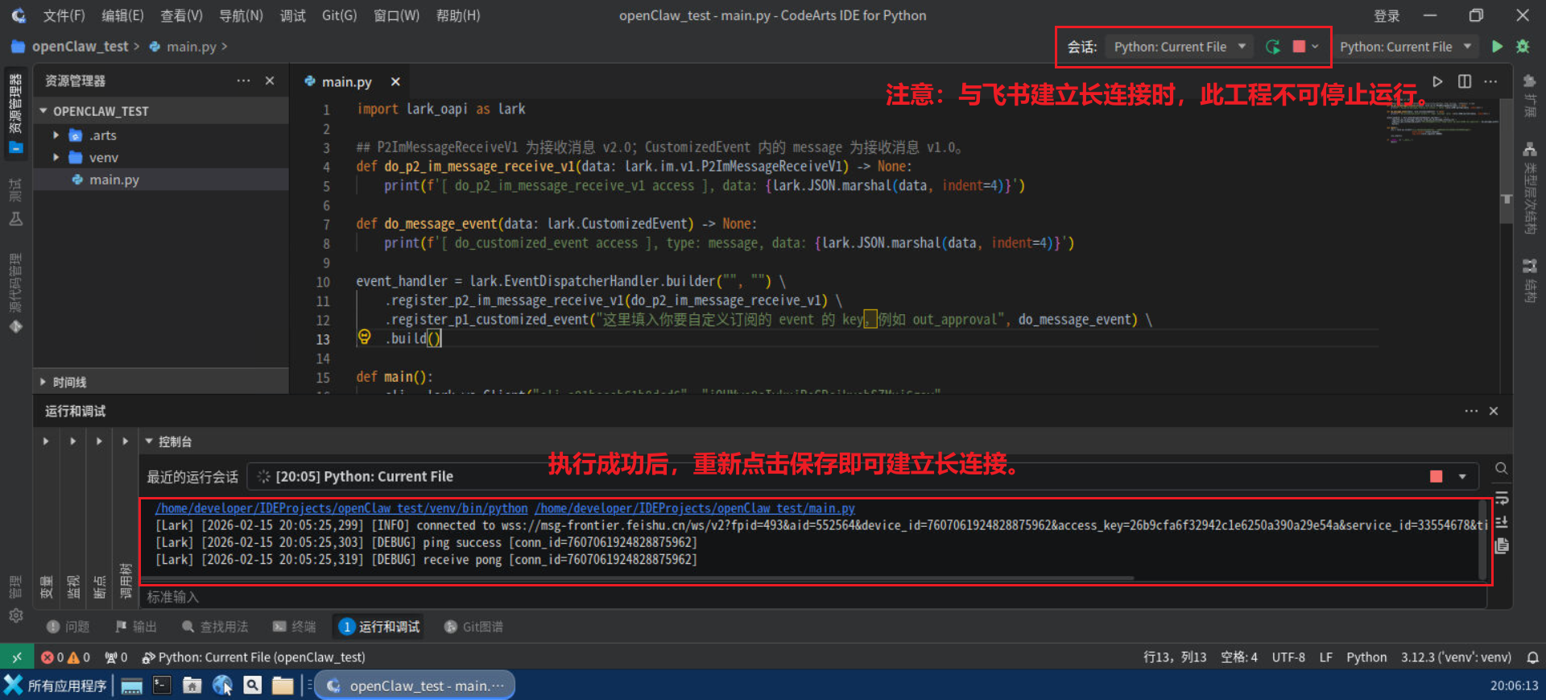Open the editor's more actions ellipsis

pos(1490,81)
